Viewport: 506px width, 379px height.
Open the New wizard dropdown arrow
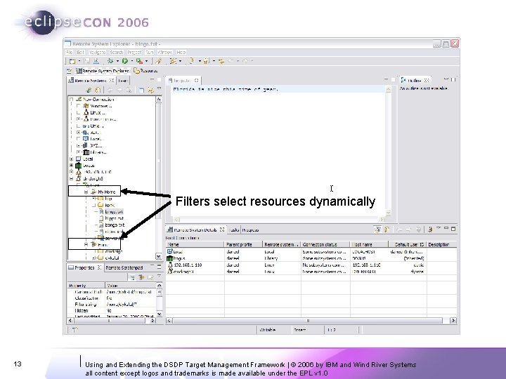[x=79, y=61]
